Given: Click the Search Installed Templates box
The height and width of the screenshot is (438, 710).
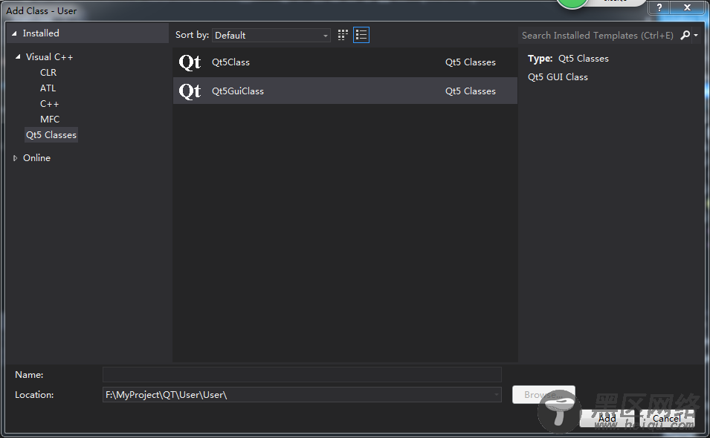Looking at the screenshot, I should click(x=598, y=35).
